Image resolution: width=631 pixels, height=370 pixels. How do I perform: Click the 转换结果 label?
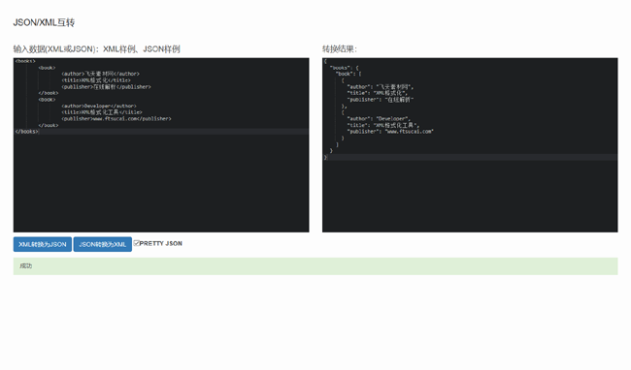tap(339, 49)
